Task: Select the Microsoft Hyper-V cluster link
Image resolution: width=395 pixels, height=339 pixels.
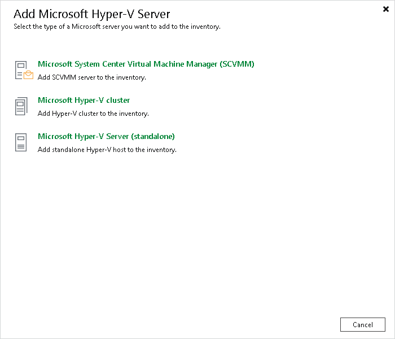Action: [84, 100]
